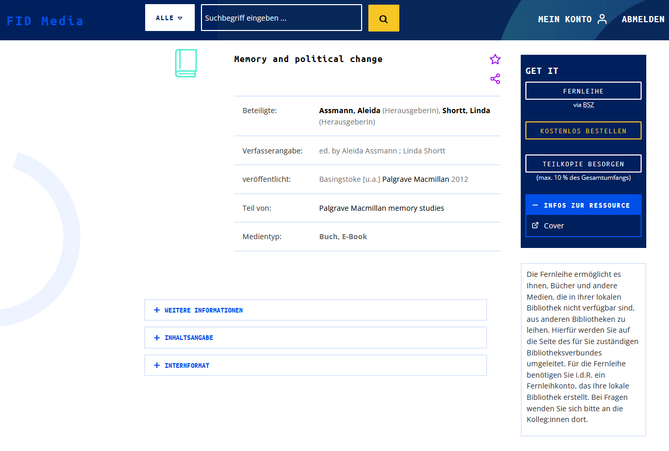Expand the Weitere Informationen section
Screen dimensions: 669x451
click(x=316, y=310)
